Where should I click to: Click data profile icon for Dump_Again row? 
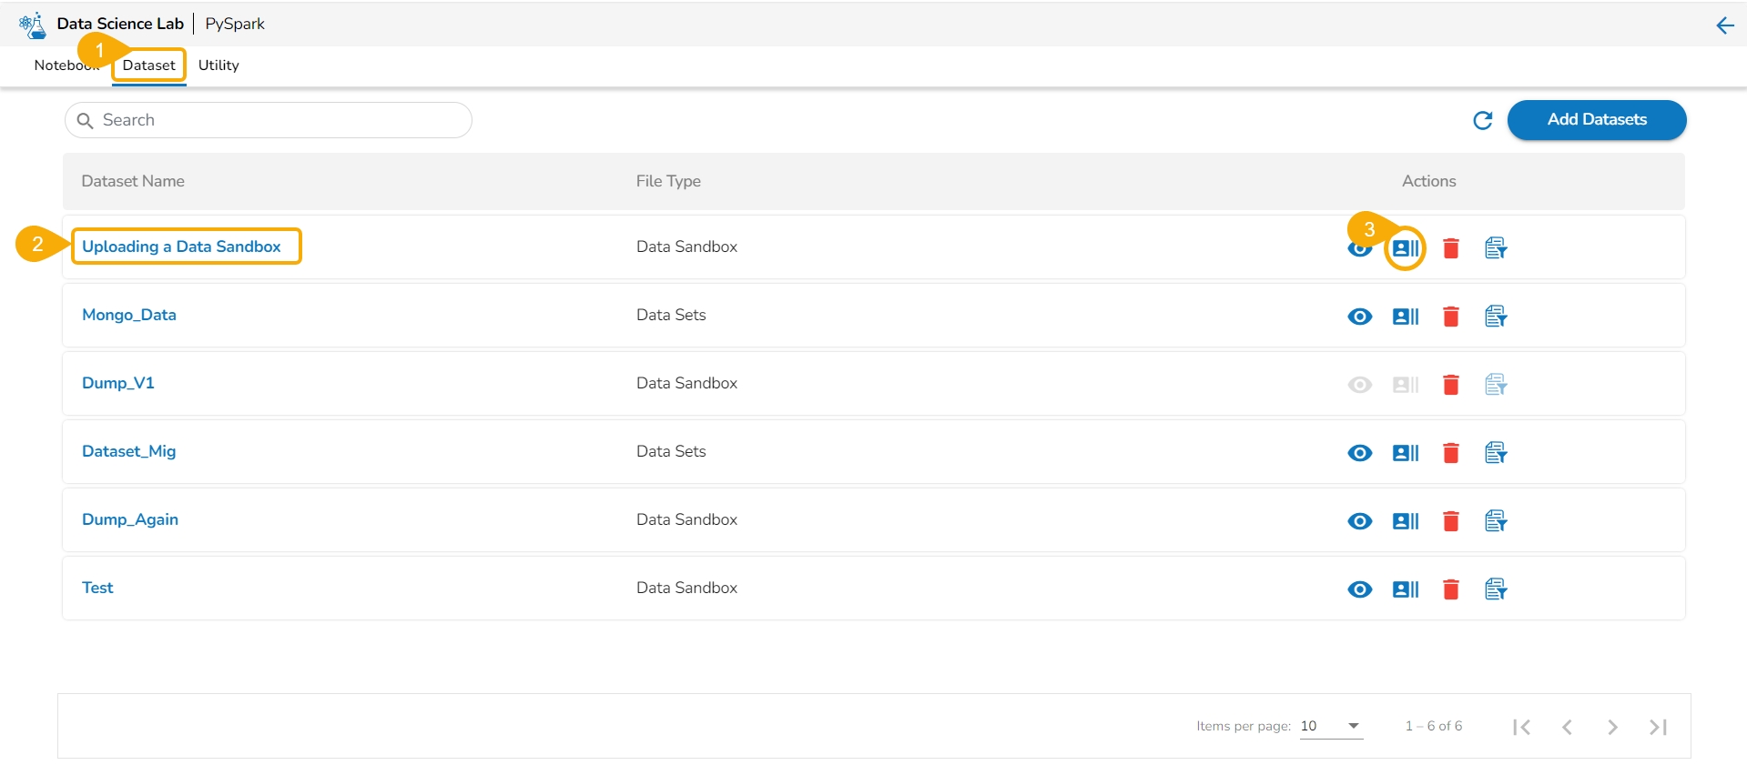pyautogui.click(x=1405, y=521)
